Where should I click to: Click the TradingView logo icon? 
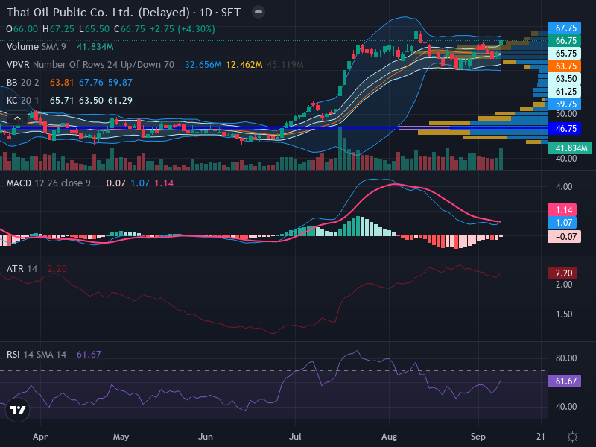[x=17, y=410]
